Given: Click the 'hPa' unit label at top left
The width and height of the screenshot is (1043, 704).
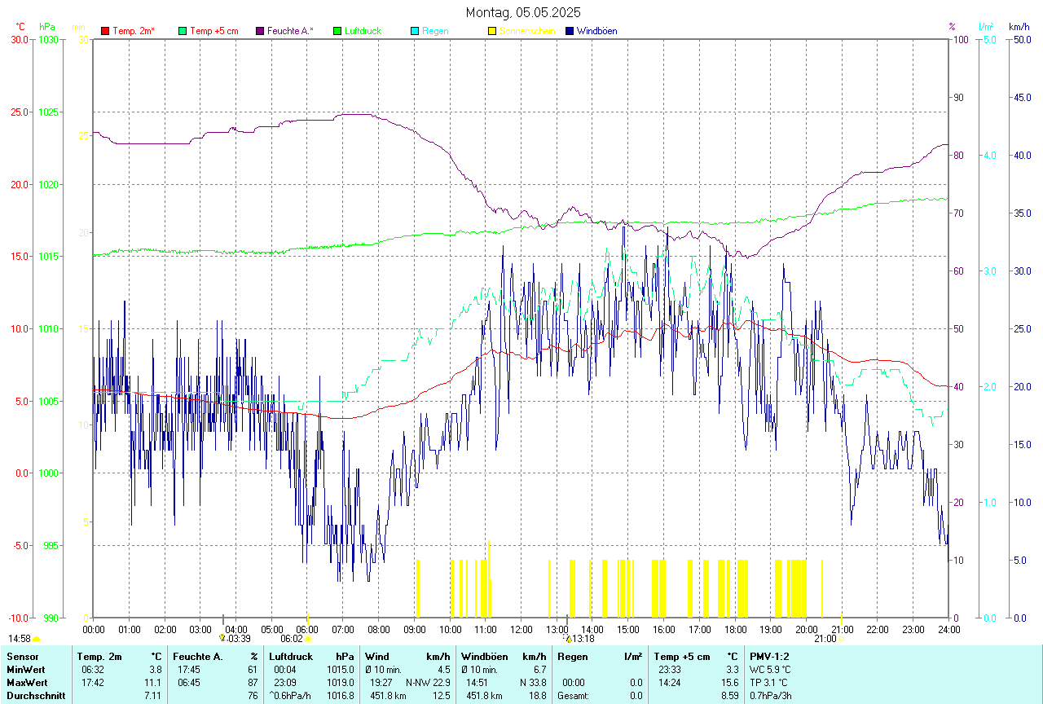Looking at the screenshot, I should tap(46, 27).
